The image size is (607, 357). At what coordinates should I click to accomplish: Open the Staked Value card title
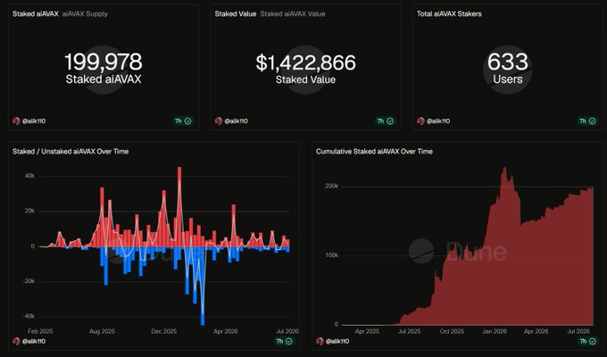(x=236, y=14)
